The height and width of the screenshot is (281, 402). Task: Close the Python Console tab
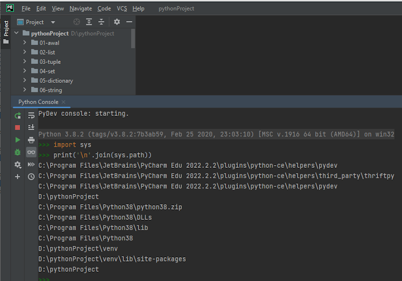pos(64,102)
